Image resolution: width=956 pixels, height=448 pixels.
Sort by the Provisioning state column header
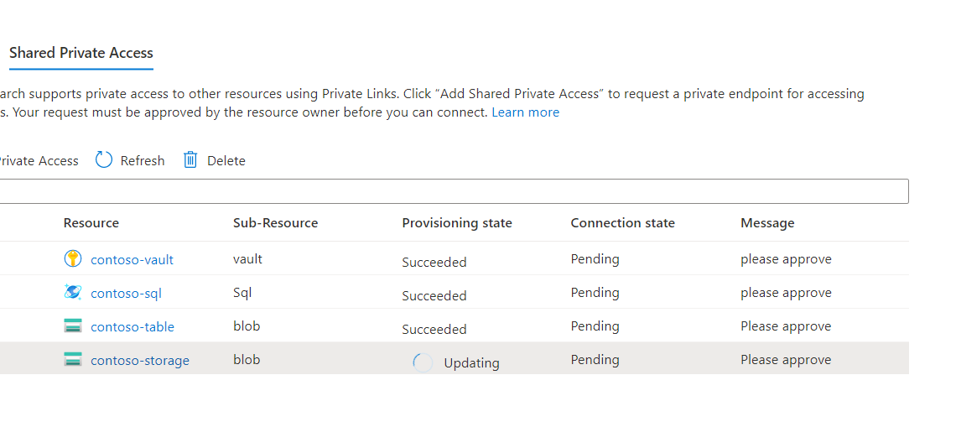click(457, 223)
